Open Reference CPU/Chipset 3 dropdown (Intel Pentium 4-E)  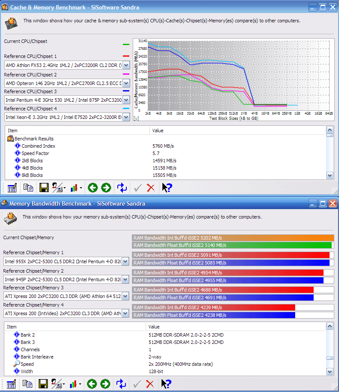pos(126,100)
